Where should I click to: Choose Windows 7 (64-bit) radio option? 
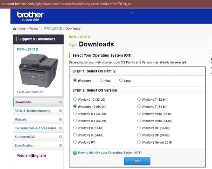[x=139, y=106]
